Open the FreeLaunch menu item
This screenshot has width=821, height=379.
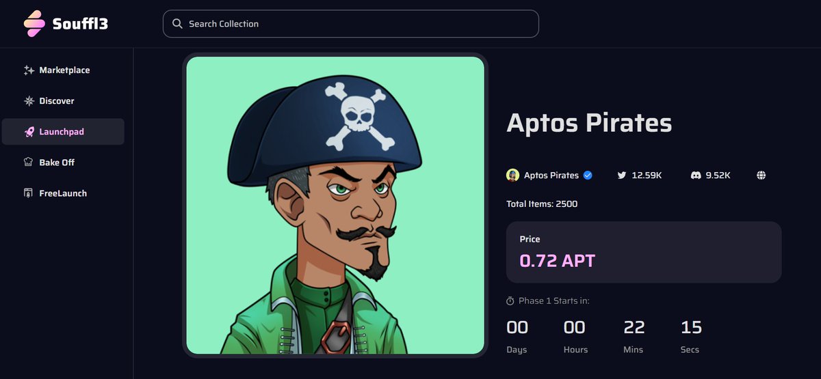63,193
